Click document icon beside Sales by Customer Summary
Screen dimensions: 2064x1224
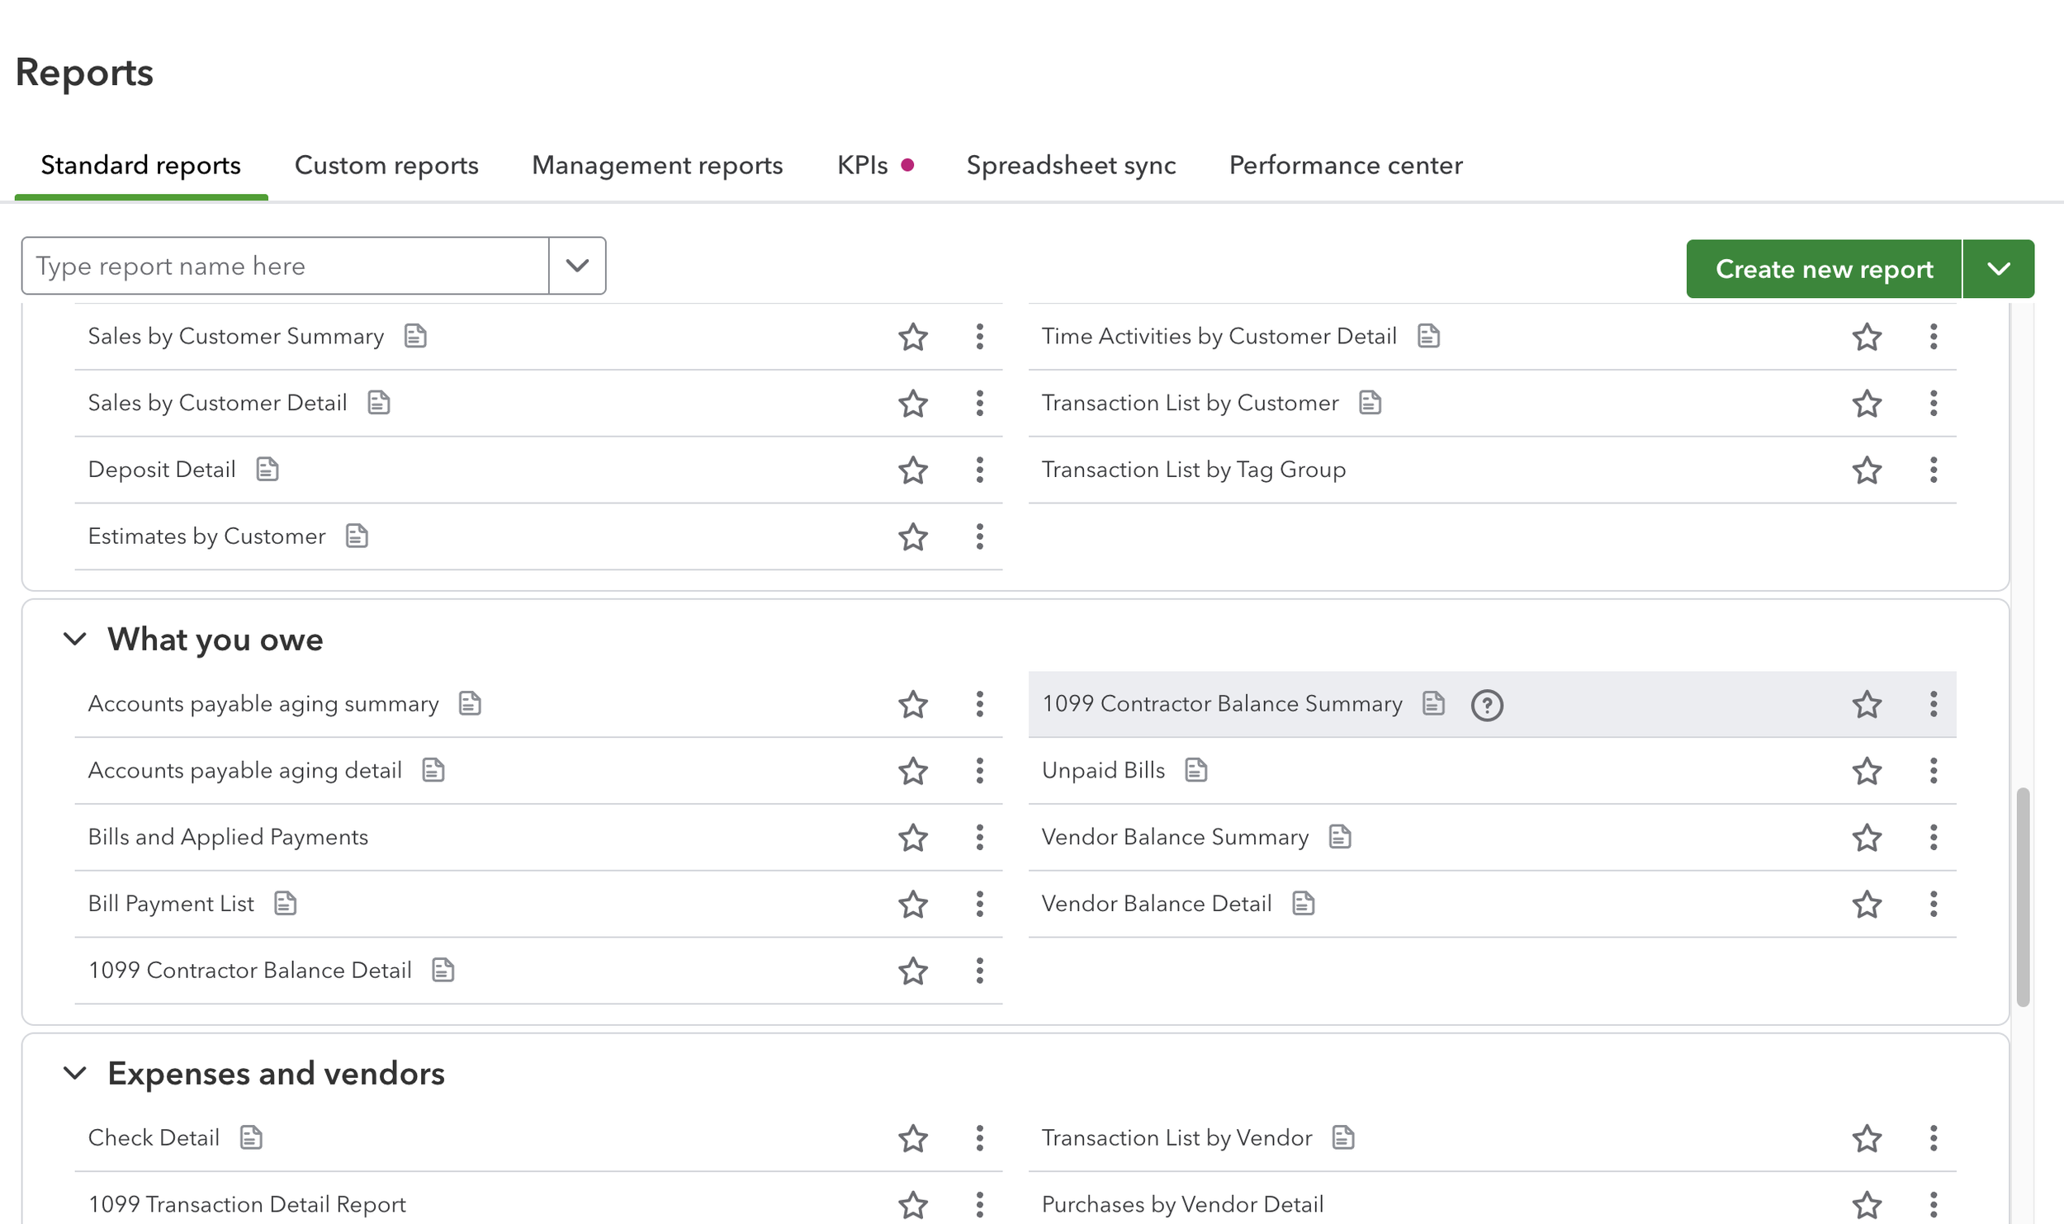click(x=415, y=336)
